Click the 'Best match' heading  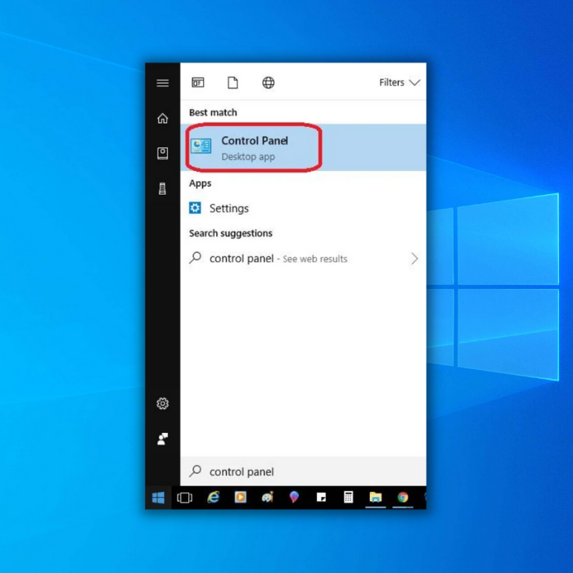pyautogui.click(x=213, y=113)
